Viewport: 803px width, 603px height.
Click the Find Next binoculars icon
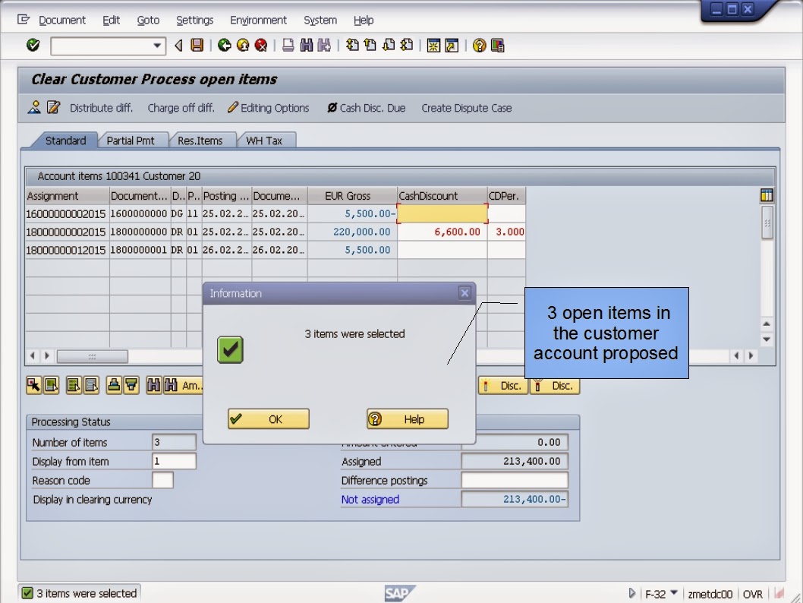(324, 46)
